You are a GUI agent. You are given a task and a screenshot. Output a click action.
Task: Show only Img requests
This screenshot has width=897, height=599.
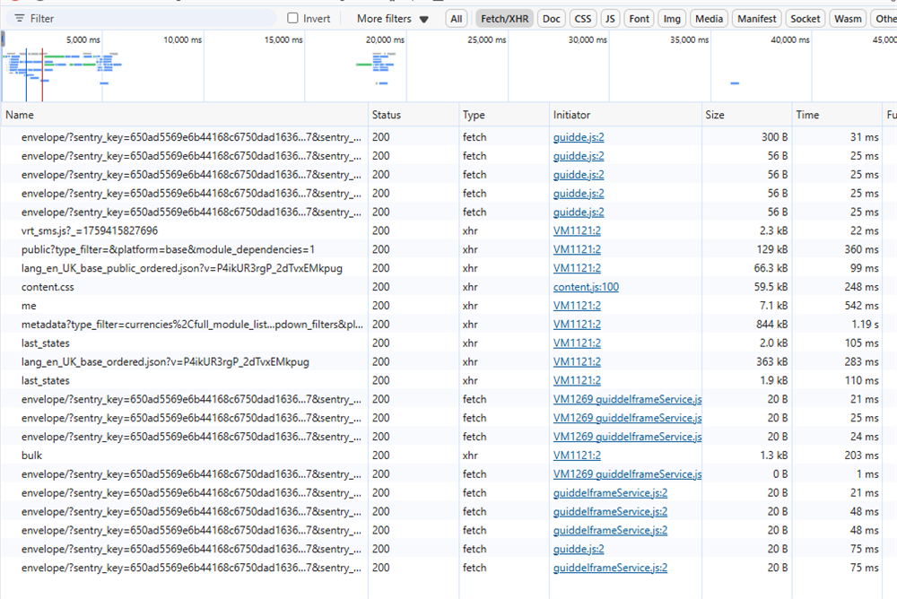coord(672,19)
